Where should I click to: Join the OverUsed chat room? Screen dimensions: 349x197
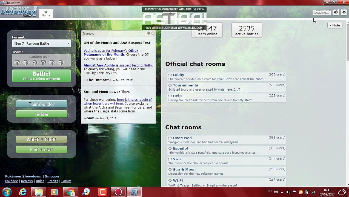227,140
